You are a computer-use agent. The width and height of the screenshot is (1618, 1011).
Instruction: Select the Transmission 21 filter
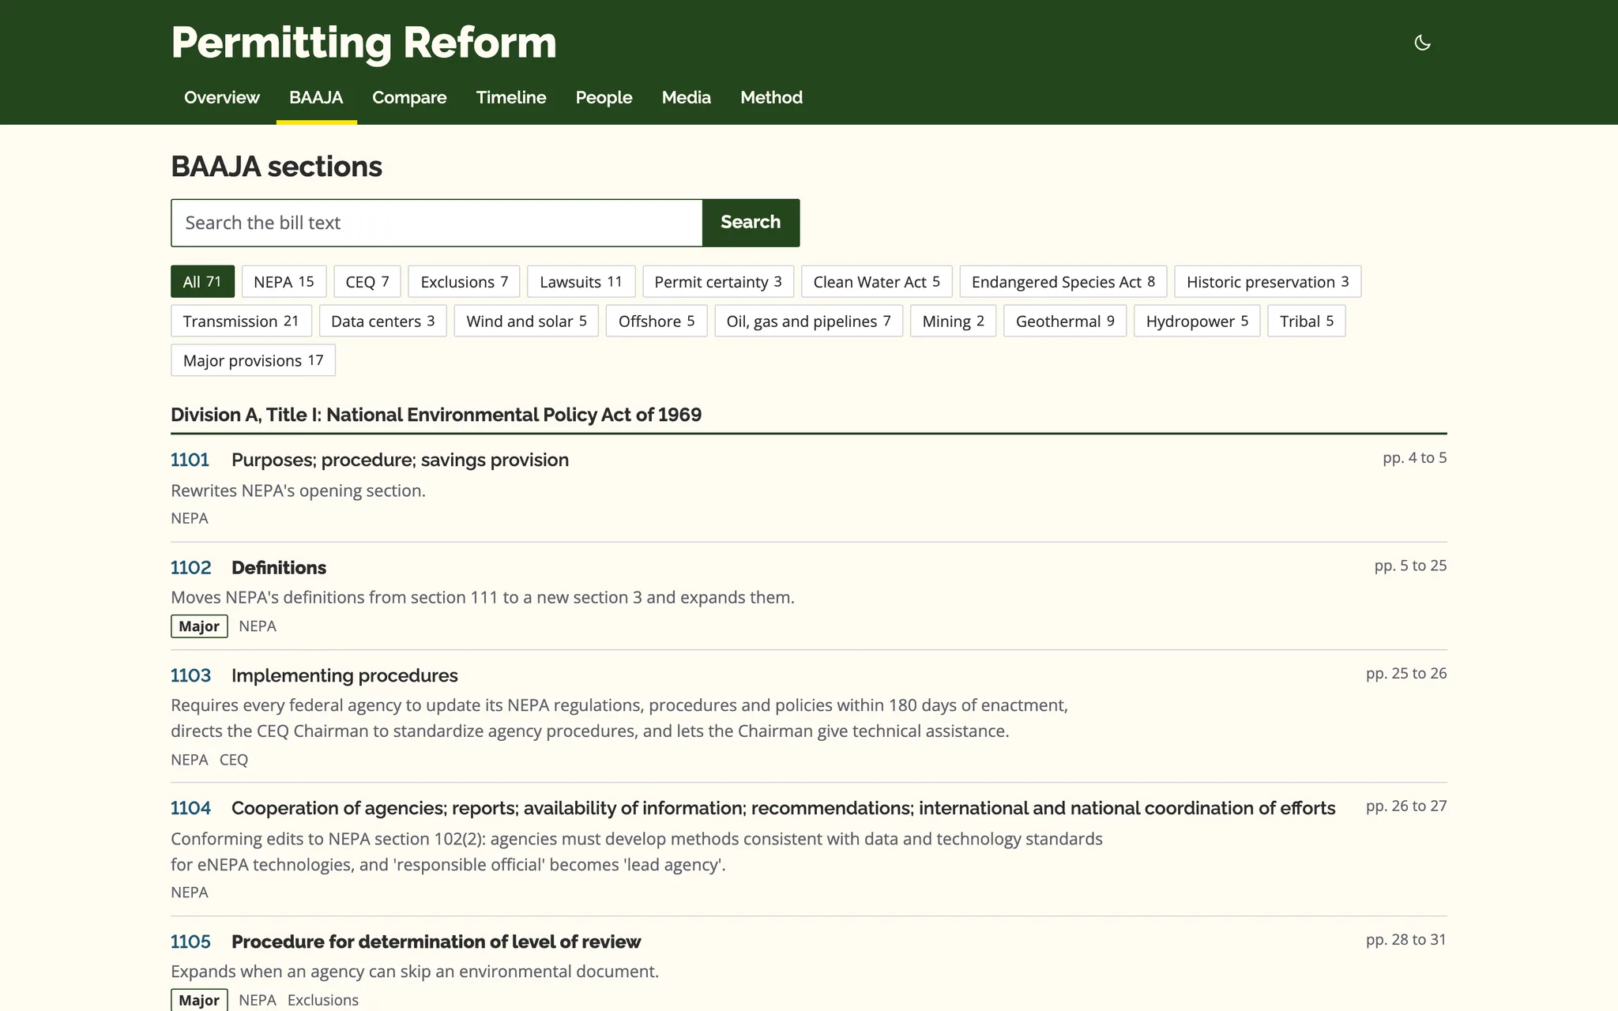[x=241, y=321]
